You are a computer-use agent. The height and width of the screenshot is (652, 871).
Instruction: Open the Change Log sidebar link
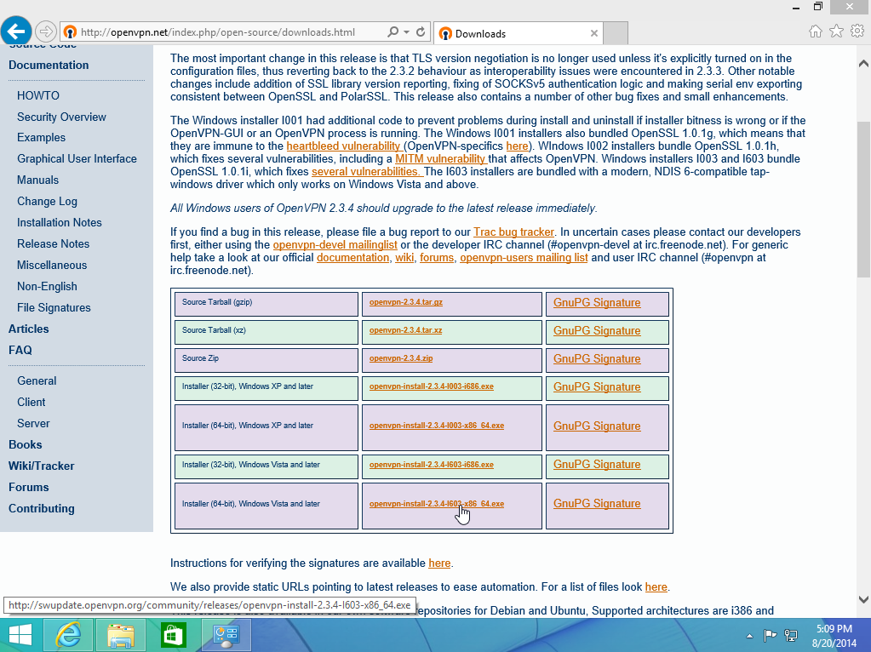tap(47, 202)
